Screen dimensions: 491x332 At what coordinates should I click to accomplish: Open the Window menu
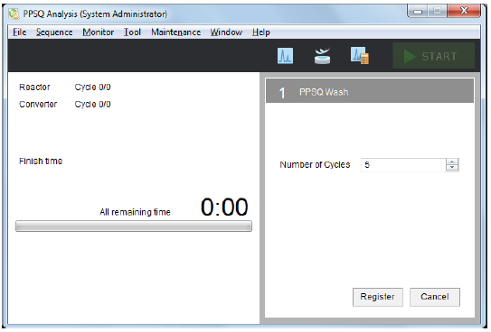point(226,32)
